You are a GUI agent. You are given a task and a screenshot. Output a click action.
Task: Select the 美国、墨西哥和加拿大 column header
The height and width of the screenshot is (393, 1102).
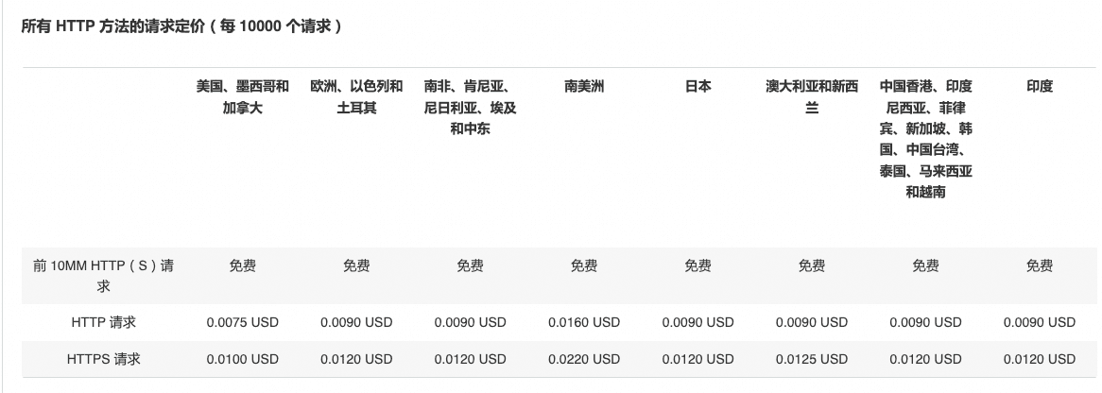243,96
